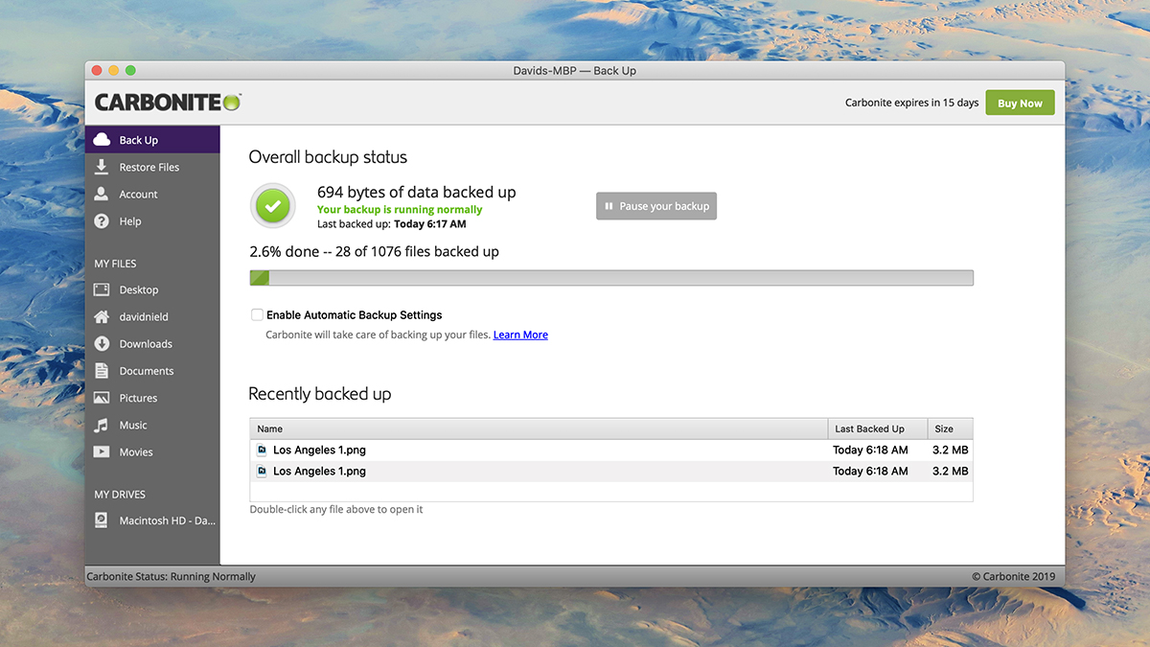This screenshot has height=647, width=1150.
Task: Click the backup progress bar
Action: pos(610,277)
